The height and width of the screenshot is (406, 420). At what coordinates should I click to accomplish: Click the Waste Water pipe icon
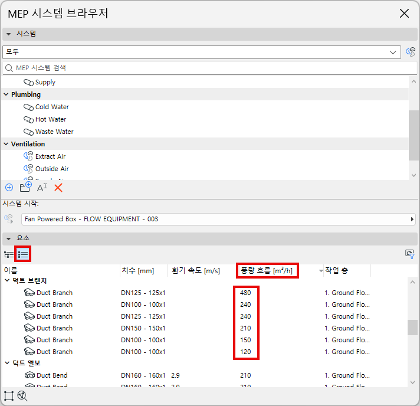(x=28, y=132)
